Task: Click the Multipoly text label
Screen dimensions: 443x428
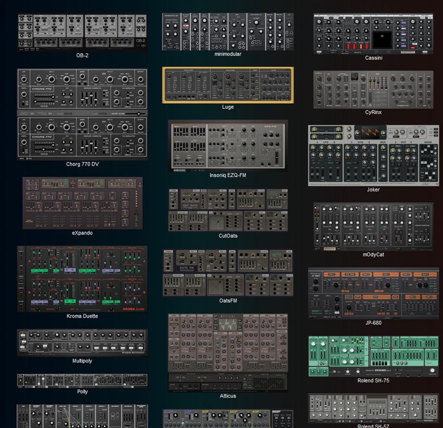Action: 82,361
